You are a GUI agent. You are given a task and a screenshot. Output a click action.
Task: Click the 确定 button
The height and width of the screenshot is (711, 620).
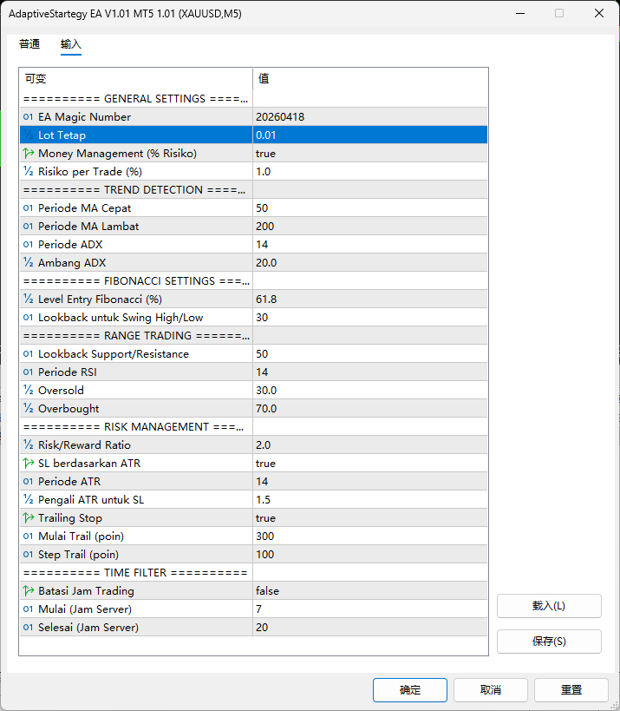click(410, 690)
